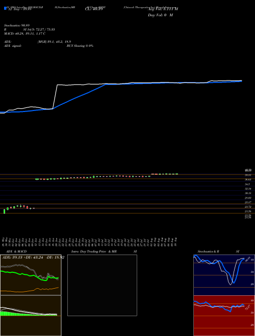The height and width of the screenshot is (336, 255).
Task: Select the 'Stochastics: 90.89' value line
Action: click(x=16, y=25)
